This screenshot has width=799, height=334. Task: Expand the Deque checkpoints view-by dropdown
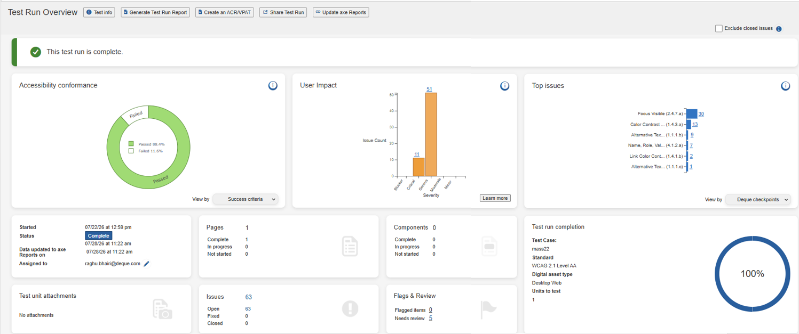[x=758, y=200]
